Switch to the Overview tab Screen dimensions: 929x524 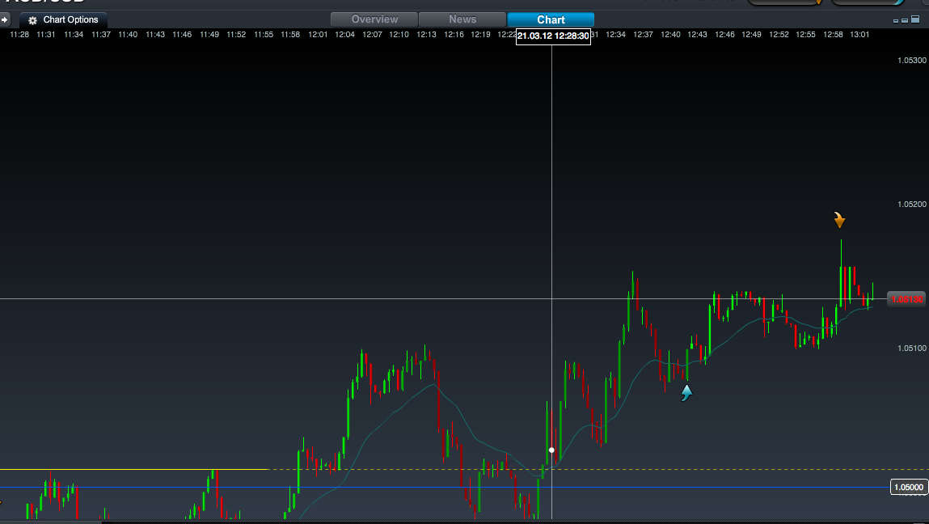[x=374, y=19]
